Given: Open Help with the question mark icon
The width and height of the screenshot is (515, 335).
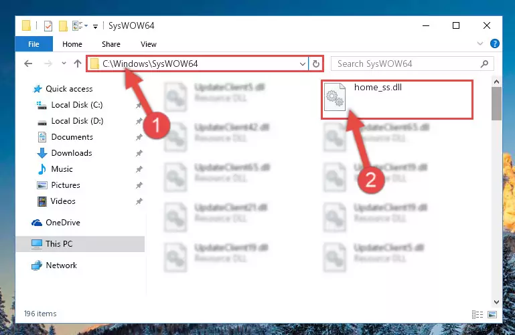Looking at the screenshot, I should (495, 43).
